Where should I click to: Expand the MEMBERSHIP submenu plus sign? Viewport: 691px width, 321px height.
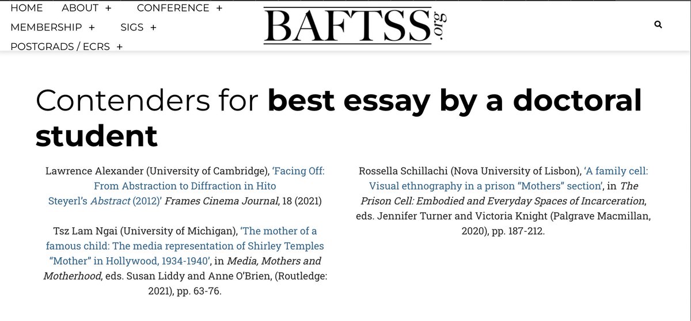pos(92,27)
